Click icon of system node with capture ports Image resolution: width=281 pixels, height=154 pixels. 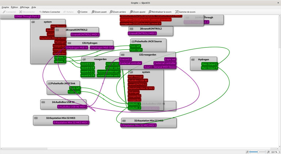point(33,22)
